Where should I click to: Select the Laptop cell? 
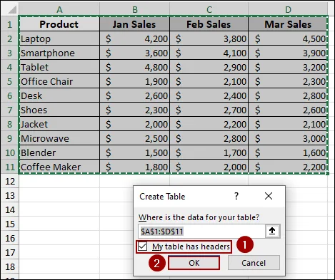point(59,38)
